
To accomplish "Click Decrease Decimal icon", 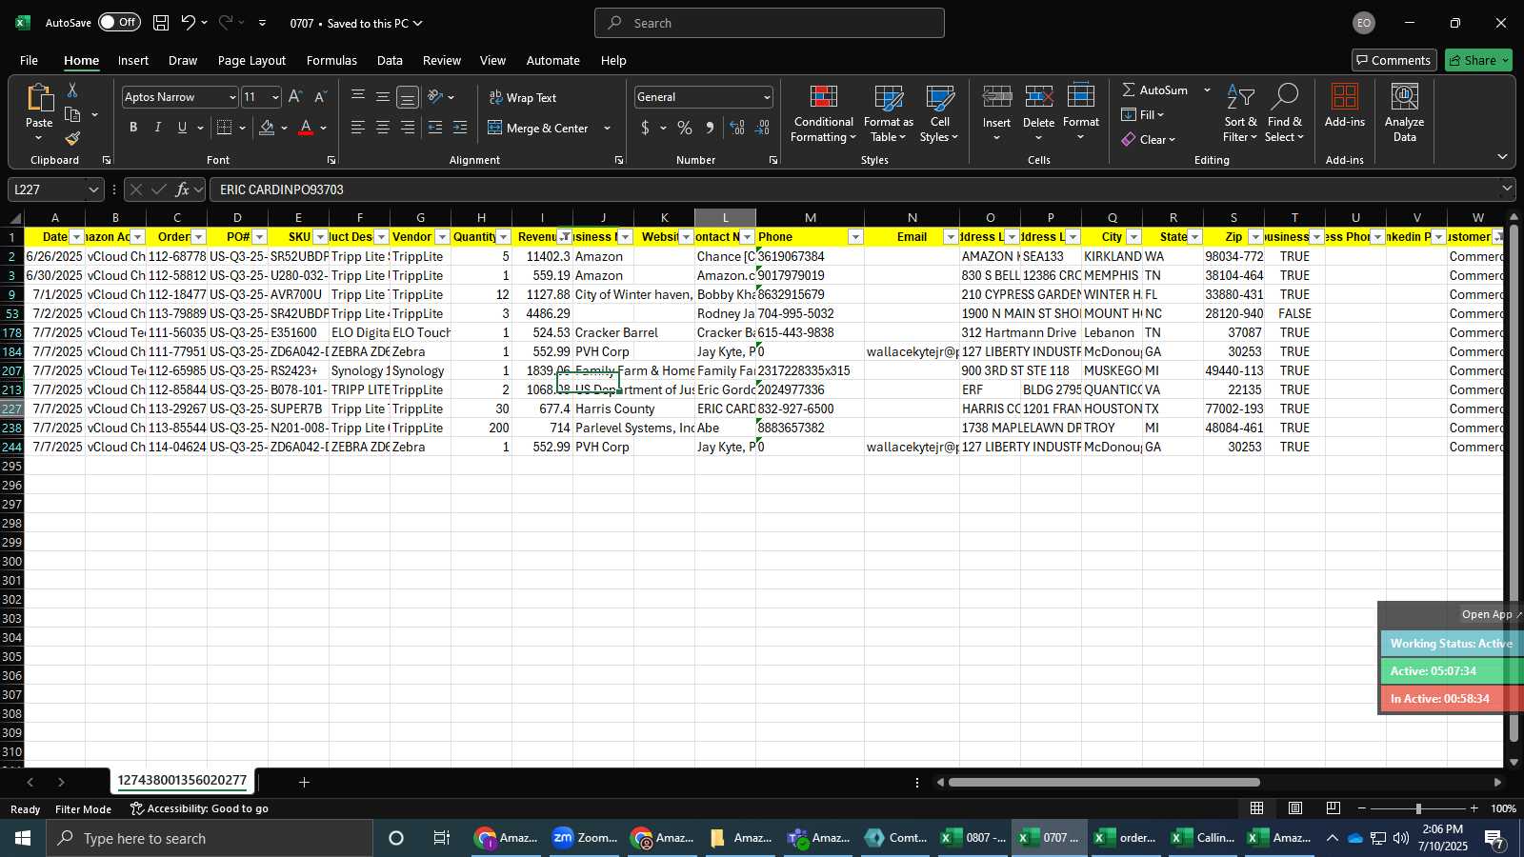I will pyautogui.click(x=762, y=128).
